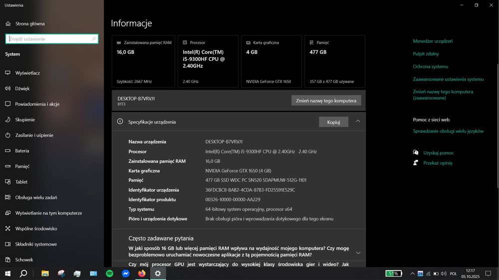Click the Karta graficzna info card
Viewport: 499px width, 280px height.
[x=271, y=61]
